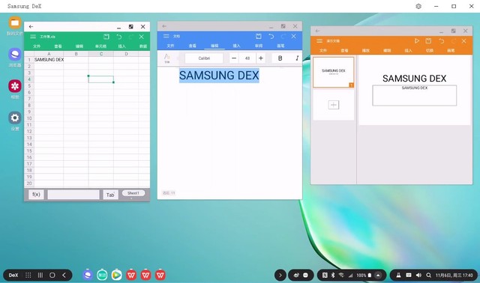Undo last action in presentation window

pos(442,40)
